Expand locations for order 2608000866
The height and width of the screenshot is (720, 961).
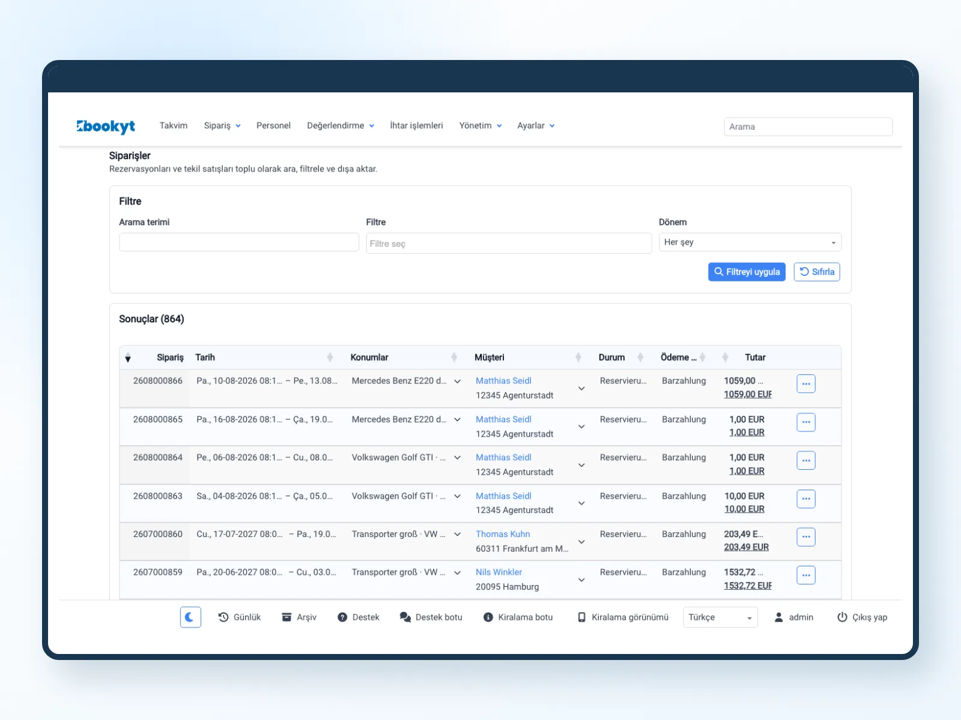(x=458, y=381)
